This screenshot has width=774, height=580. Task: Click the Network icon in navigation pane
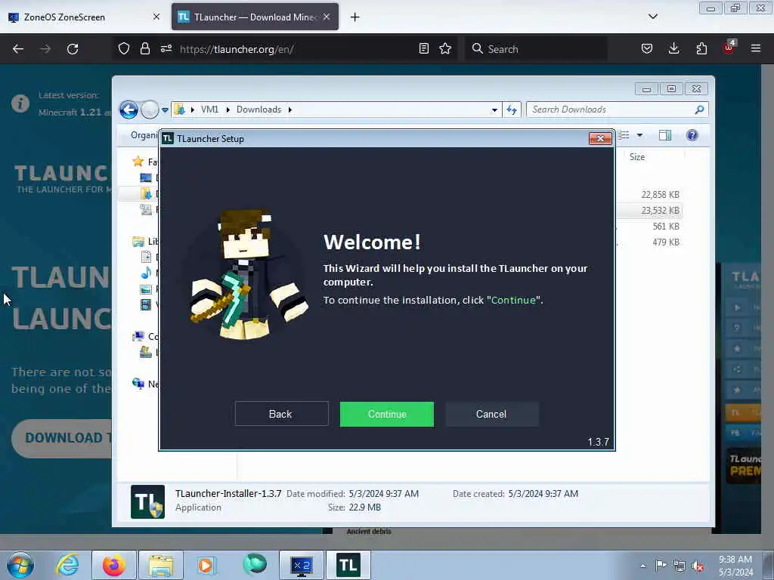(x=138, y=383)
